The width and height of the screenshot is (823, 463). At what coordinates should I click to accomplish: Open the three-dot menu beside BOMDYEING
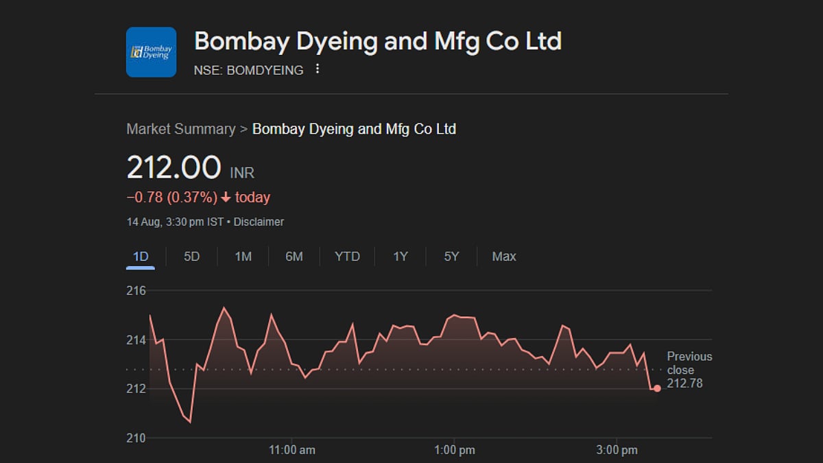(x=317, y=69)
